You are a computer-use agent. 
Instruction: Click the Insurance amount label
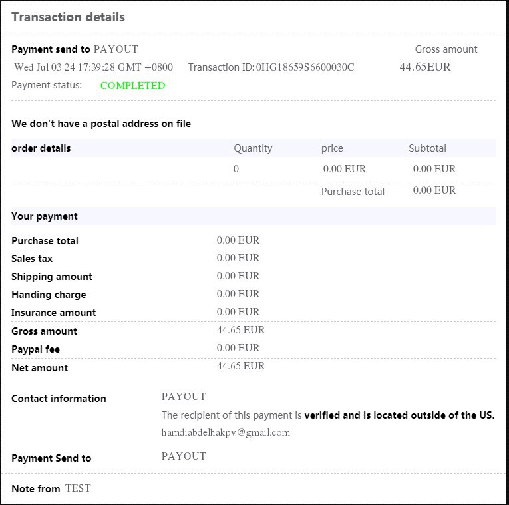[x=53, y=313]
